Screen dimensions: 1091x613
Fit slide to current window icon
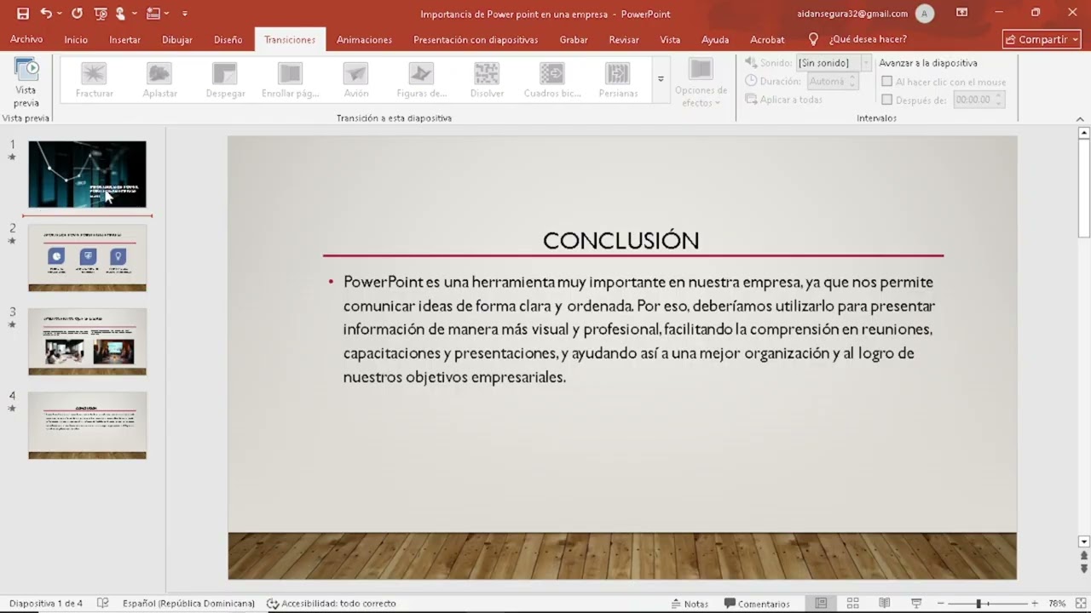(1079, 604)
